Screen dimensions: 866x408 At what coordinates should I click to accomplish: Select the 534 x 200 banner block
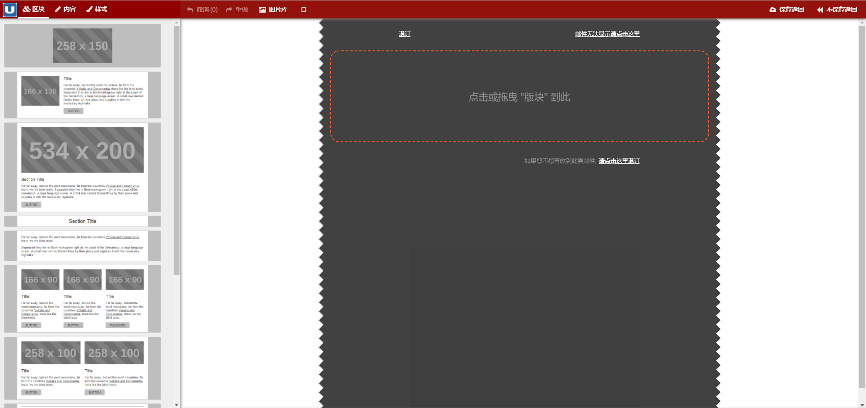[x=83, y=167]
